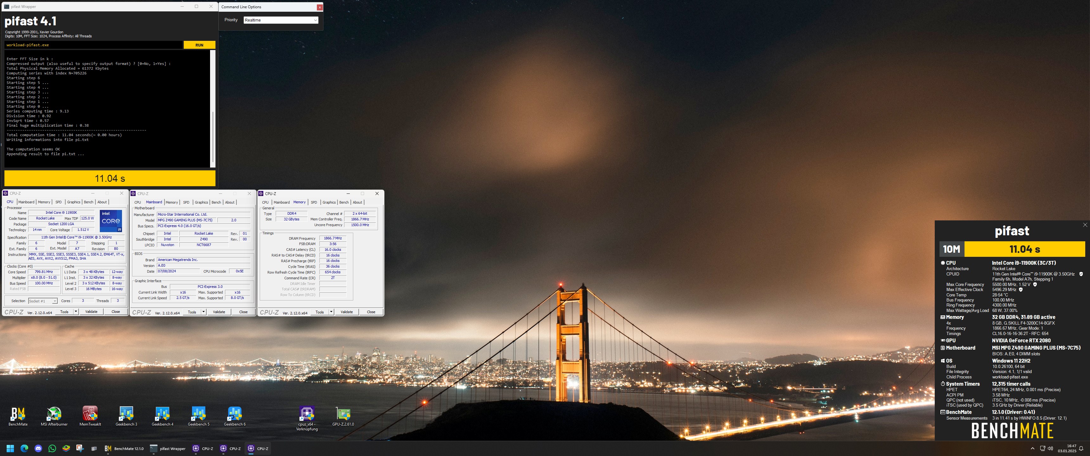Open the Windows Start menu
This screenshot has height=456, width=1090.
click(x=10, y=448)
